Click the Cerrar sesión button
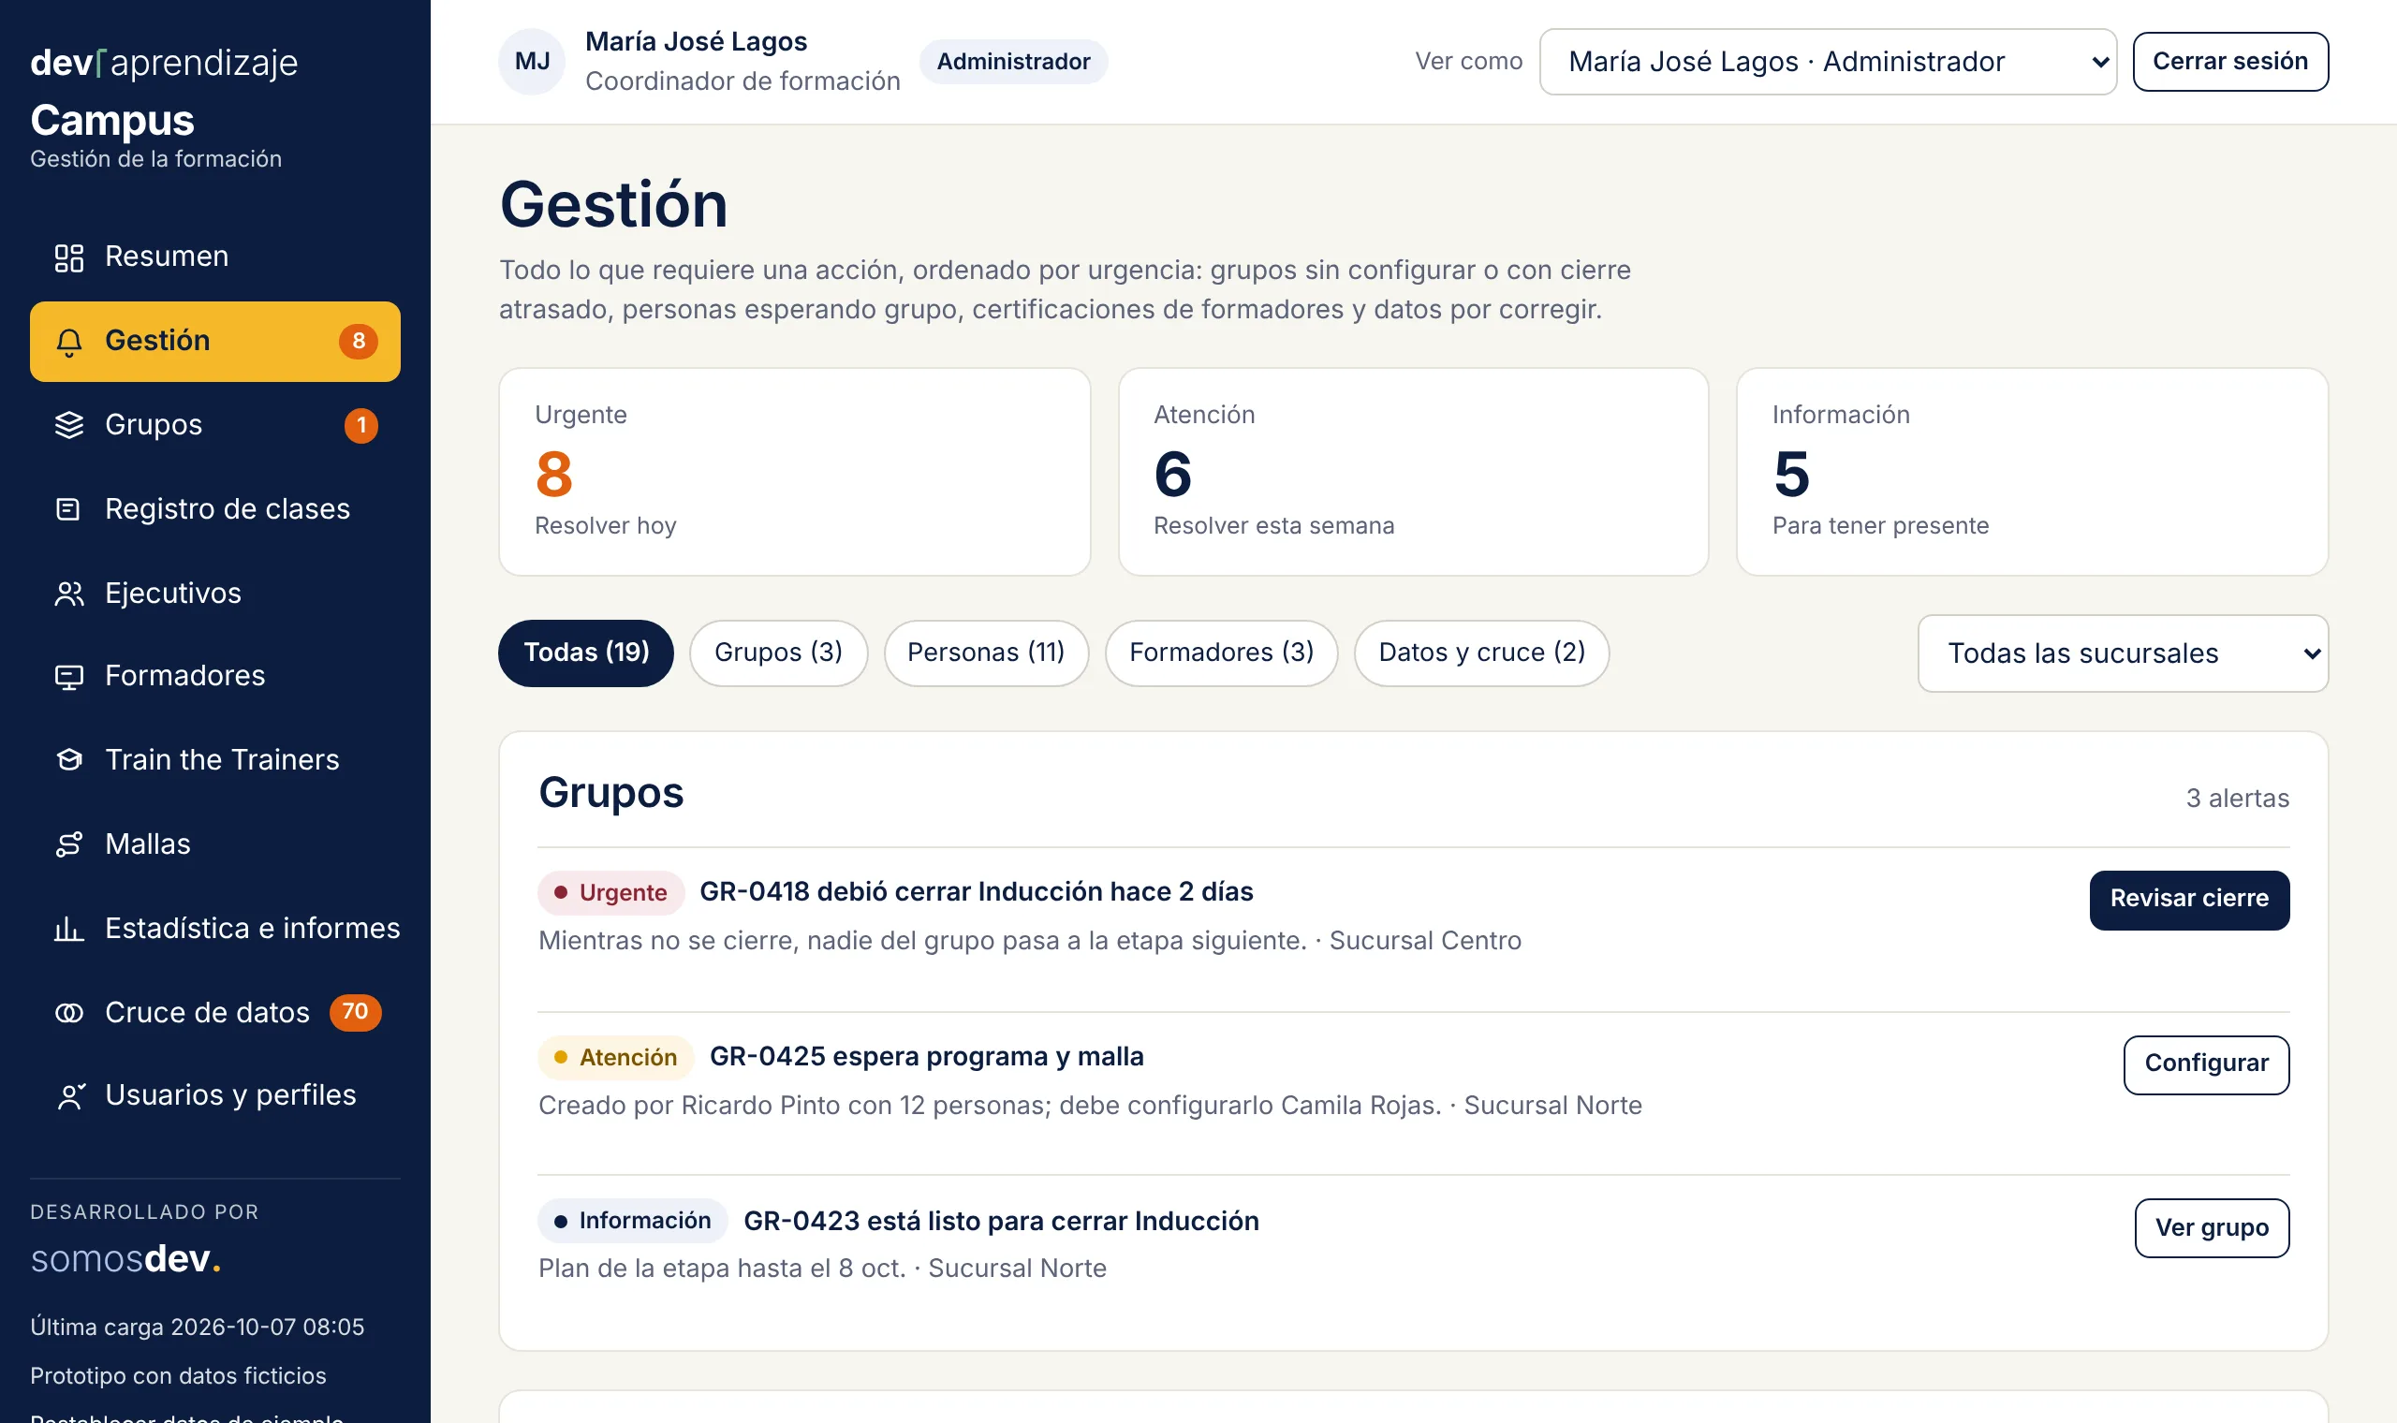2397x1423 pixels. click(2230, 62)
